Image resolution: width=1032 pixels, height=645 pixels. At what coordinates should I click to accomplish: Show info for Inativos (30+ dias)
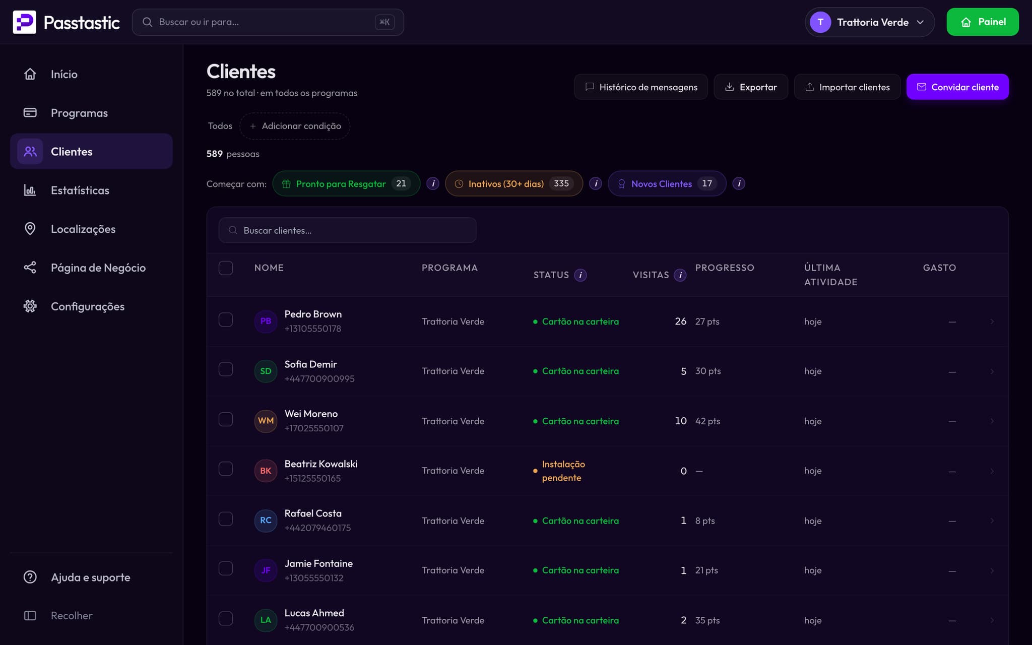[596, 184]
